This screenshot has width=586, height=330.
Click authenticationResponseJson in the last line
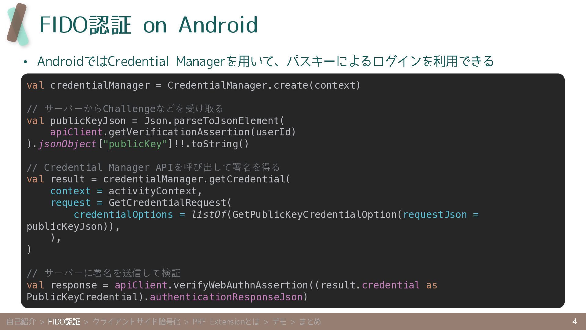pyautogui.click(x=226, y=297)
